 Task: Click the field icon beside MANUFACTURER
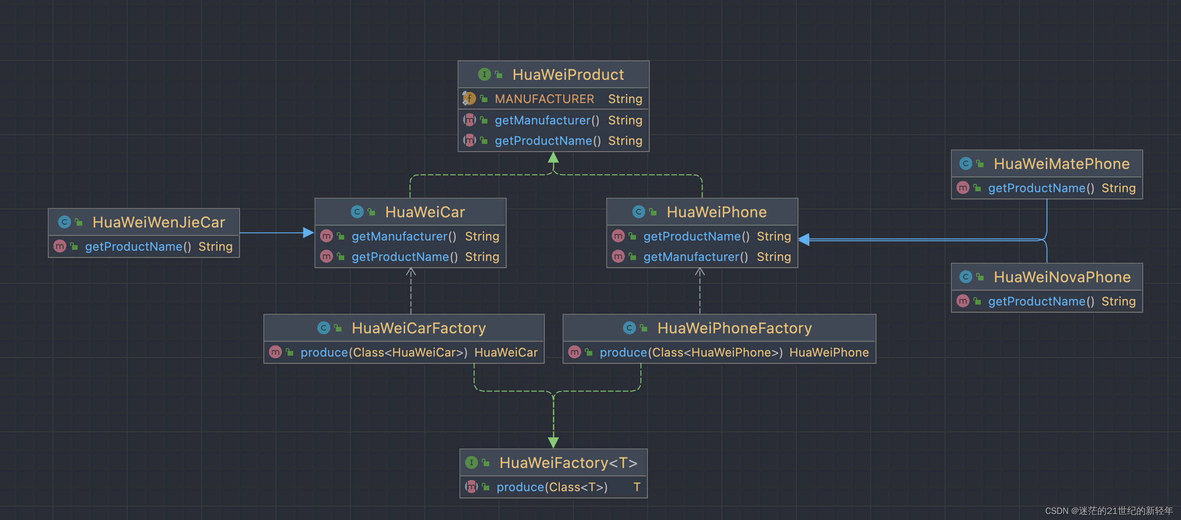coord(469,98)
